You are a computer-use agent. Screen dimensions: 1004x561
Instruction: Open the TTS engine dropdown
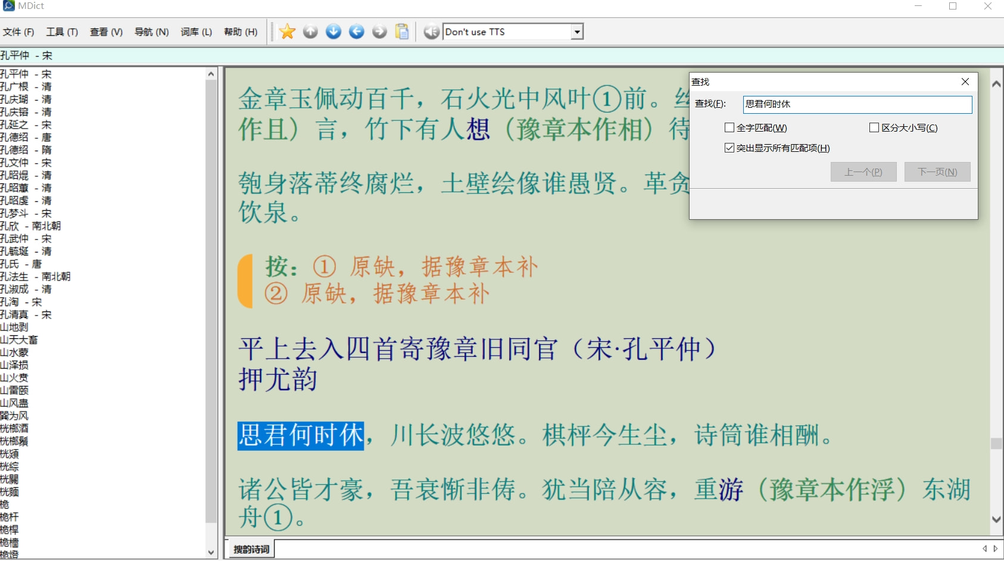point(576,32)
